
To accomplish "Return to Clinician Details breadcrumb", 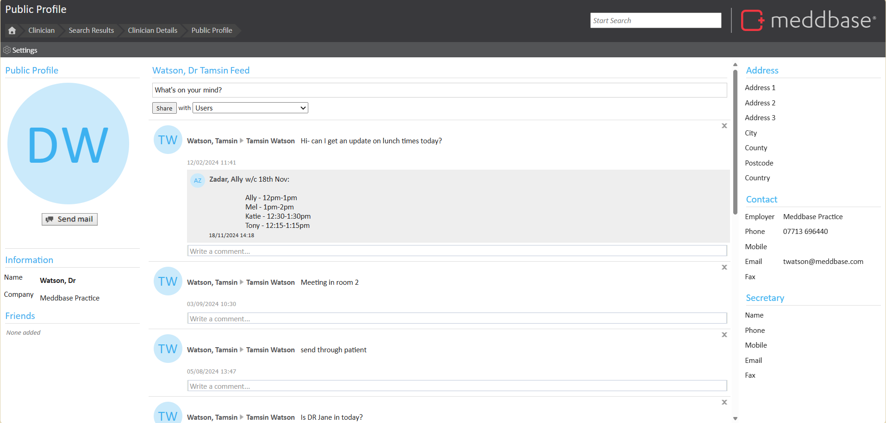I will [x=152, y=31].
